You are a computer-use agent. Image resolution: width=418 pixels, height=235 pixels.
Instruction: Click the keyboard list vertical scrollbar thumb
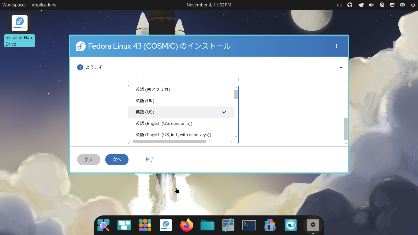pyautogui.click(x=236, y=95)
